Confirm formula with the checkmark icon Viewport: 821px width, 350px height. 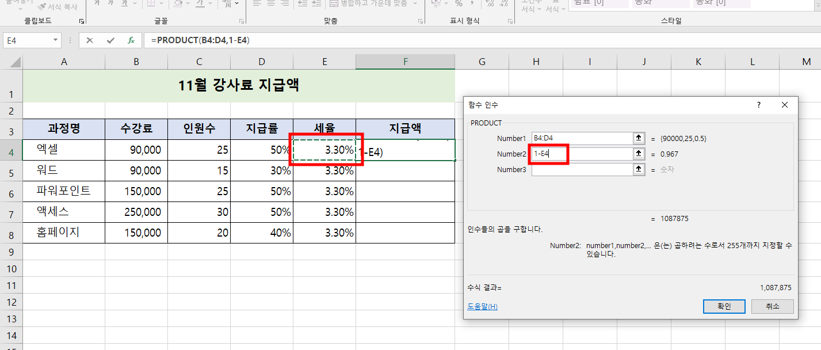[110, 40]
